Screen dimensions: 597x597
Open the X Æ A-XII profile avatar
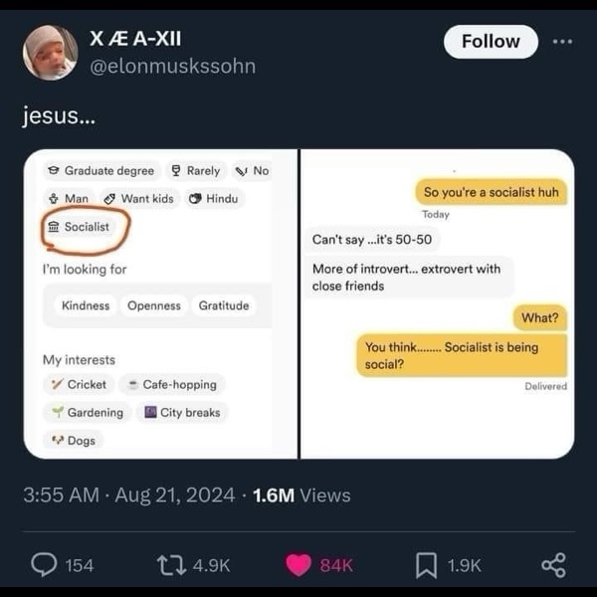point(50,52)
